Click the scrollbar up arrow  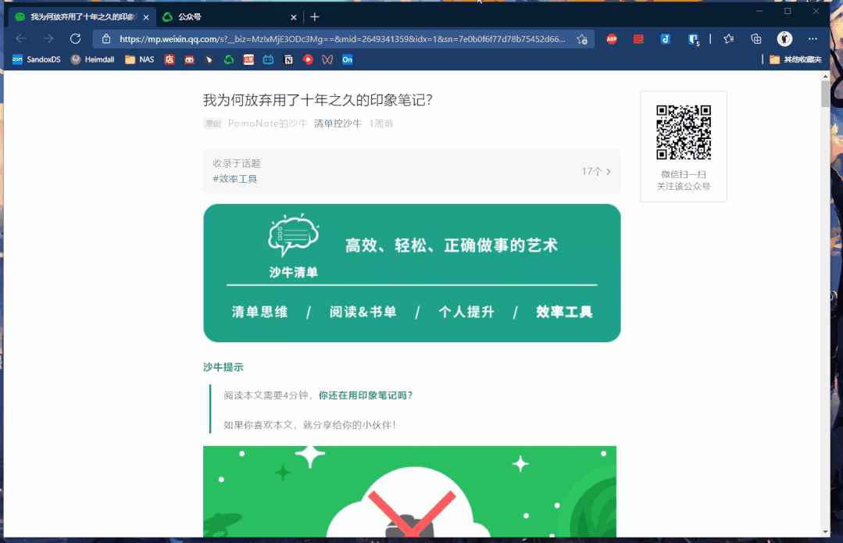[825, 77]
